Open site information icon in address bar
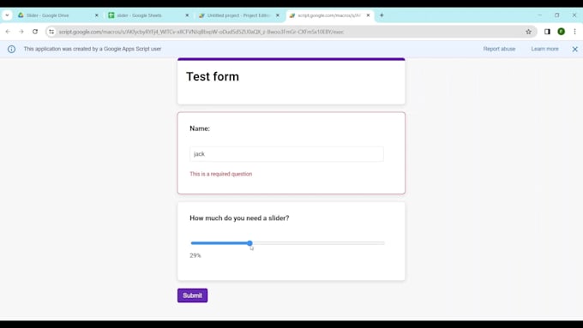Image resolution: width=583 pixels, height=328 pixels. coord(51,32)
